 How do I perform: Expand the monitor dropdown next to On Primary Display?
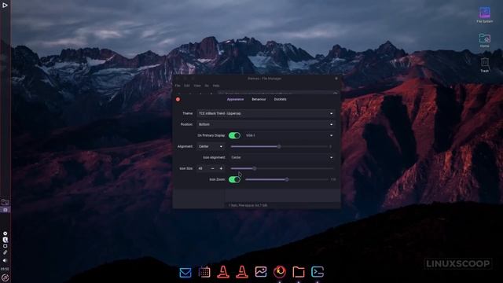pyautogui.click(x=289, y=135)
